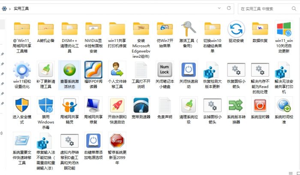Switch to details view layout button

click(291, 173)
